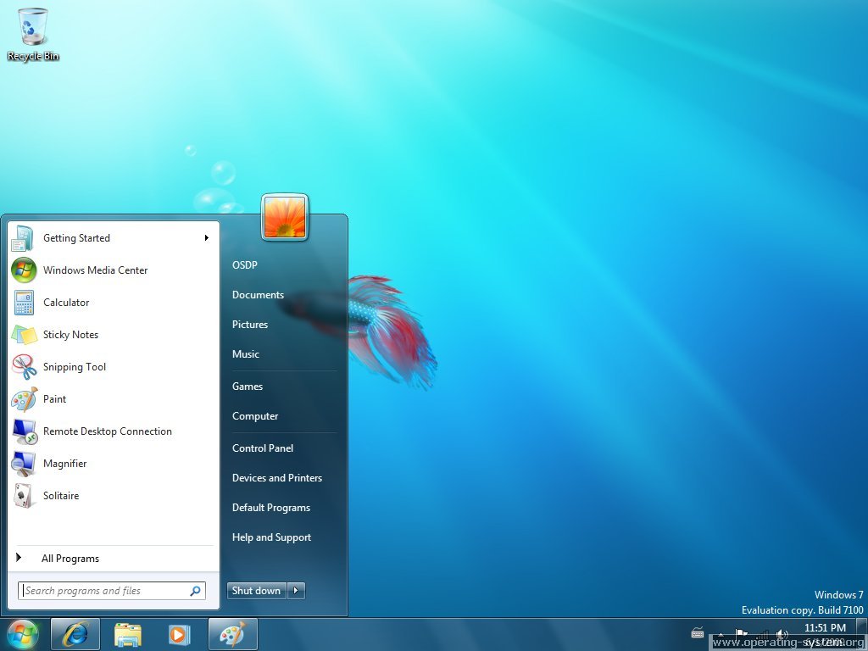The image size is (868, 651).
Task: Expand the Shut down options arrow
Action: click(295, 590)
